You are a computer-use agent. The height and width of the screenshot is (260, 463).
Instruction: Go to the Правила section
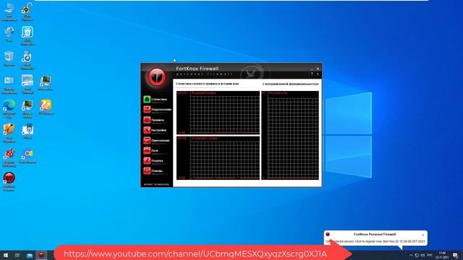[x=154, y=120]
